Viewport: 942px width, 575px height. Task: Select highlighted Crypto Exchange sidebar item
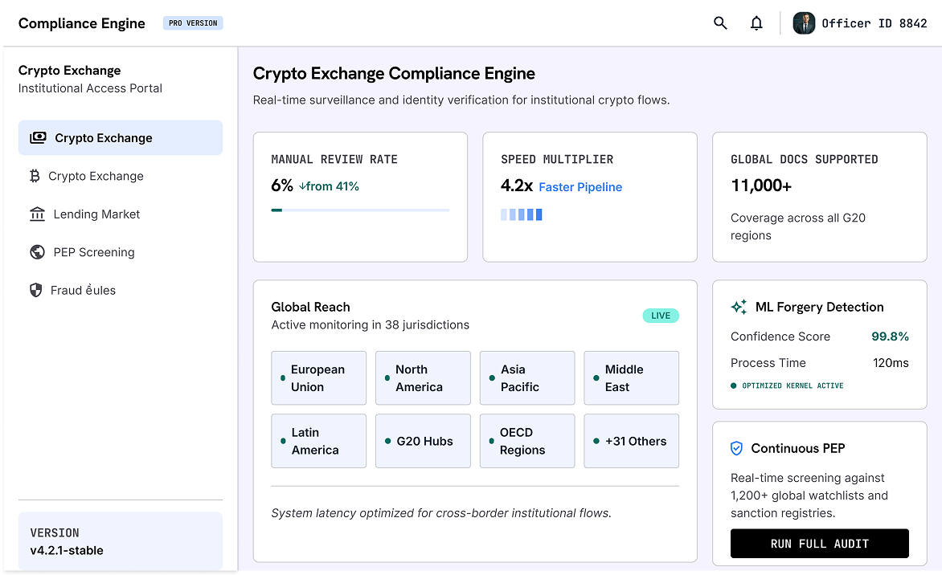click(120, 137)
